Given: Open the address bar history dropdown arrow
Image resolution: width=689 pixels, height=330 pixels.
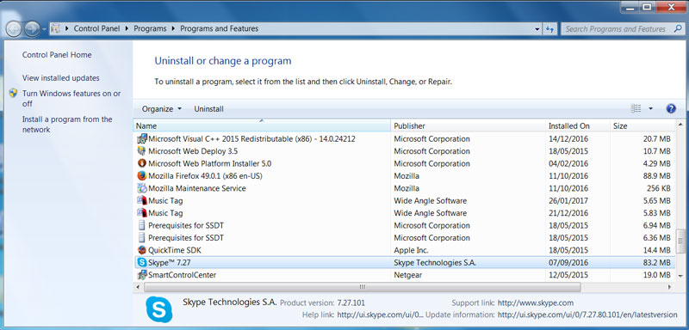Looking at the screenshot, I should pos(537,29).
